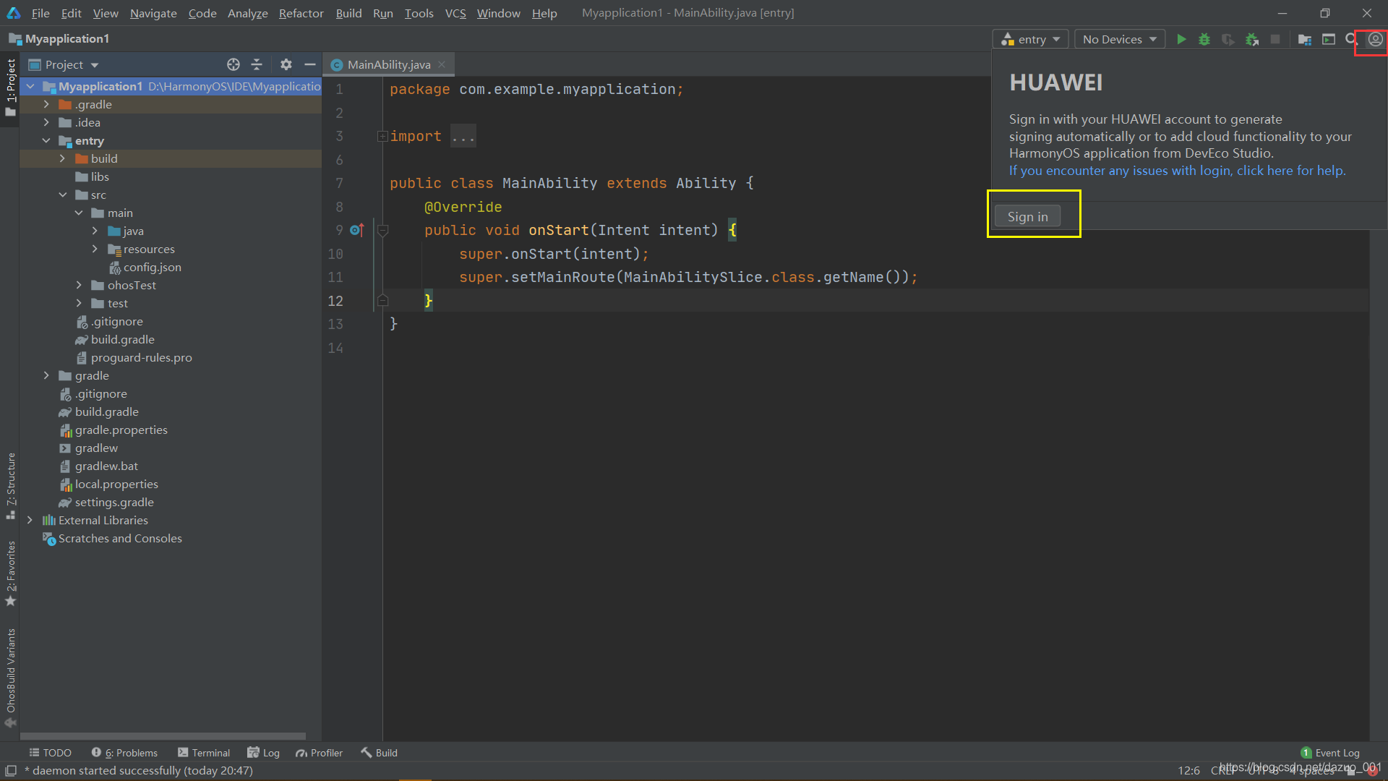Open Project panel gear settings icon
The width and height of the screenshot is (1388, 781).
[286, 64]
